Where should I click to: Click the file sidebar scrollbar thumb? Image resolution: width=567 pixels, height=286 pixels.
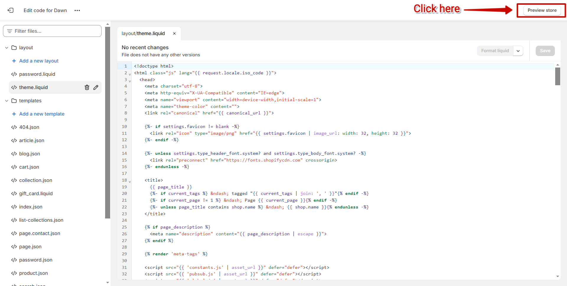coord(107,123)
